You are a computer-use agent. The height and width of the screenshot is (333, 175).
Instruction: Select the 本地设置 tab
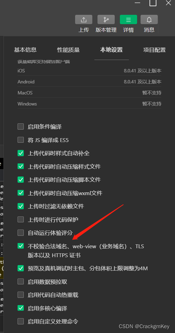click(111, 50)
